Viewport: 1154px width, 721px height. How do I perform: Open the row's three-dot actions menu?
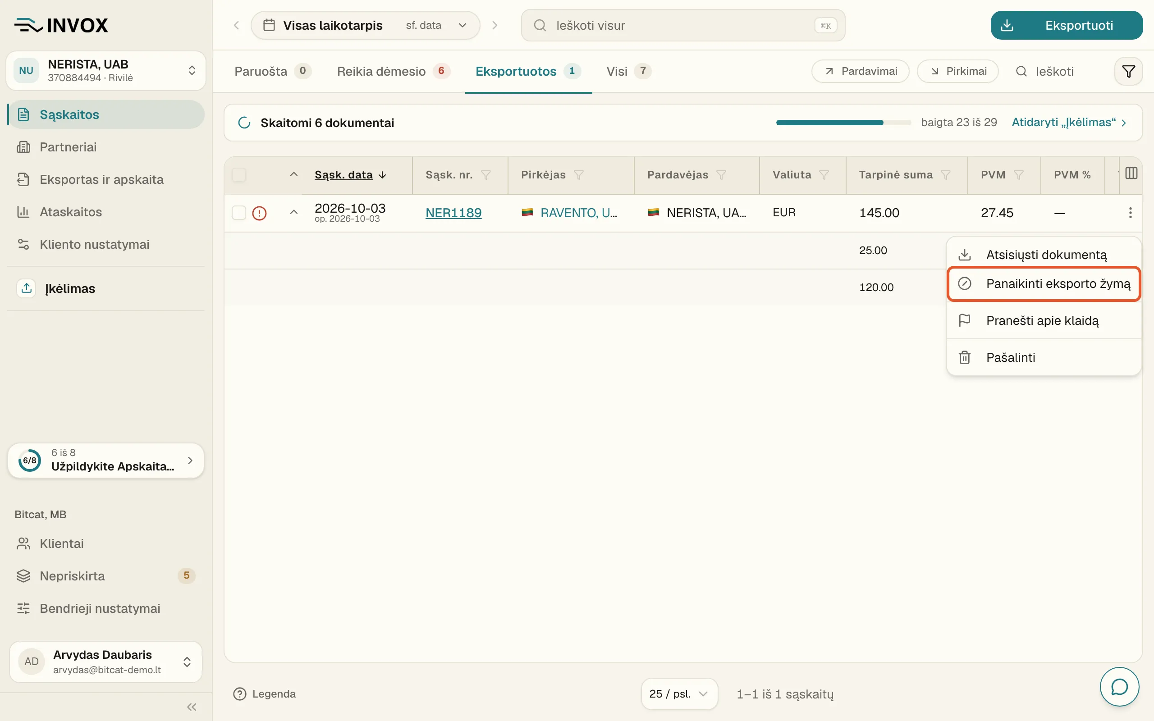(1130, 213)
